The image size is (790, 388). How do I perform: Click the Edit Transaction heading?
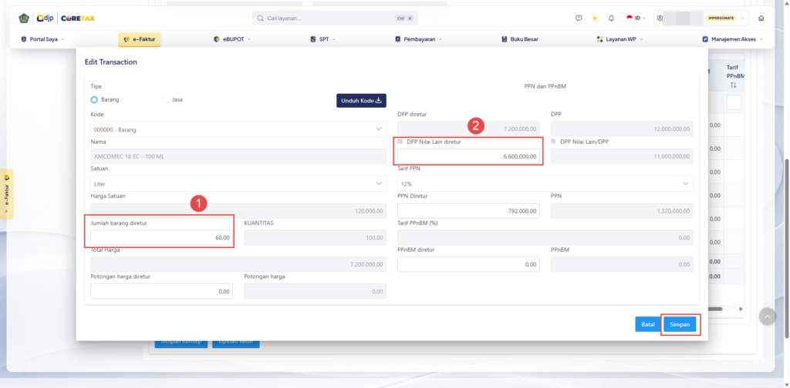(x=111, y=62)
